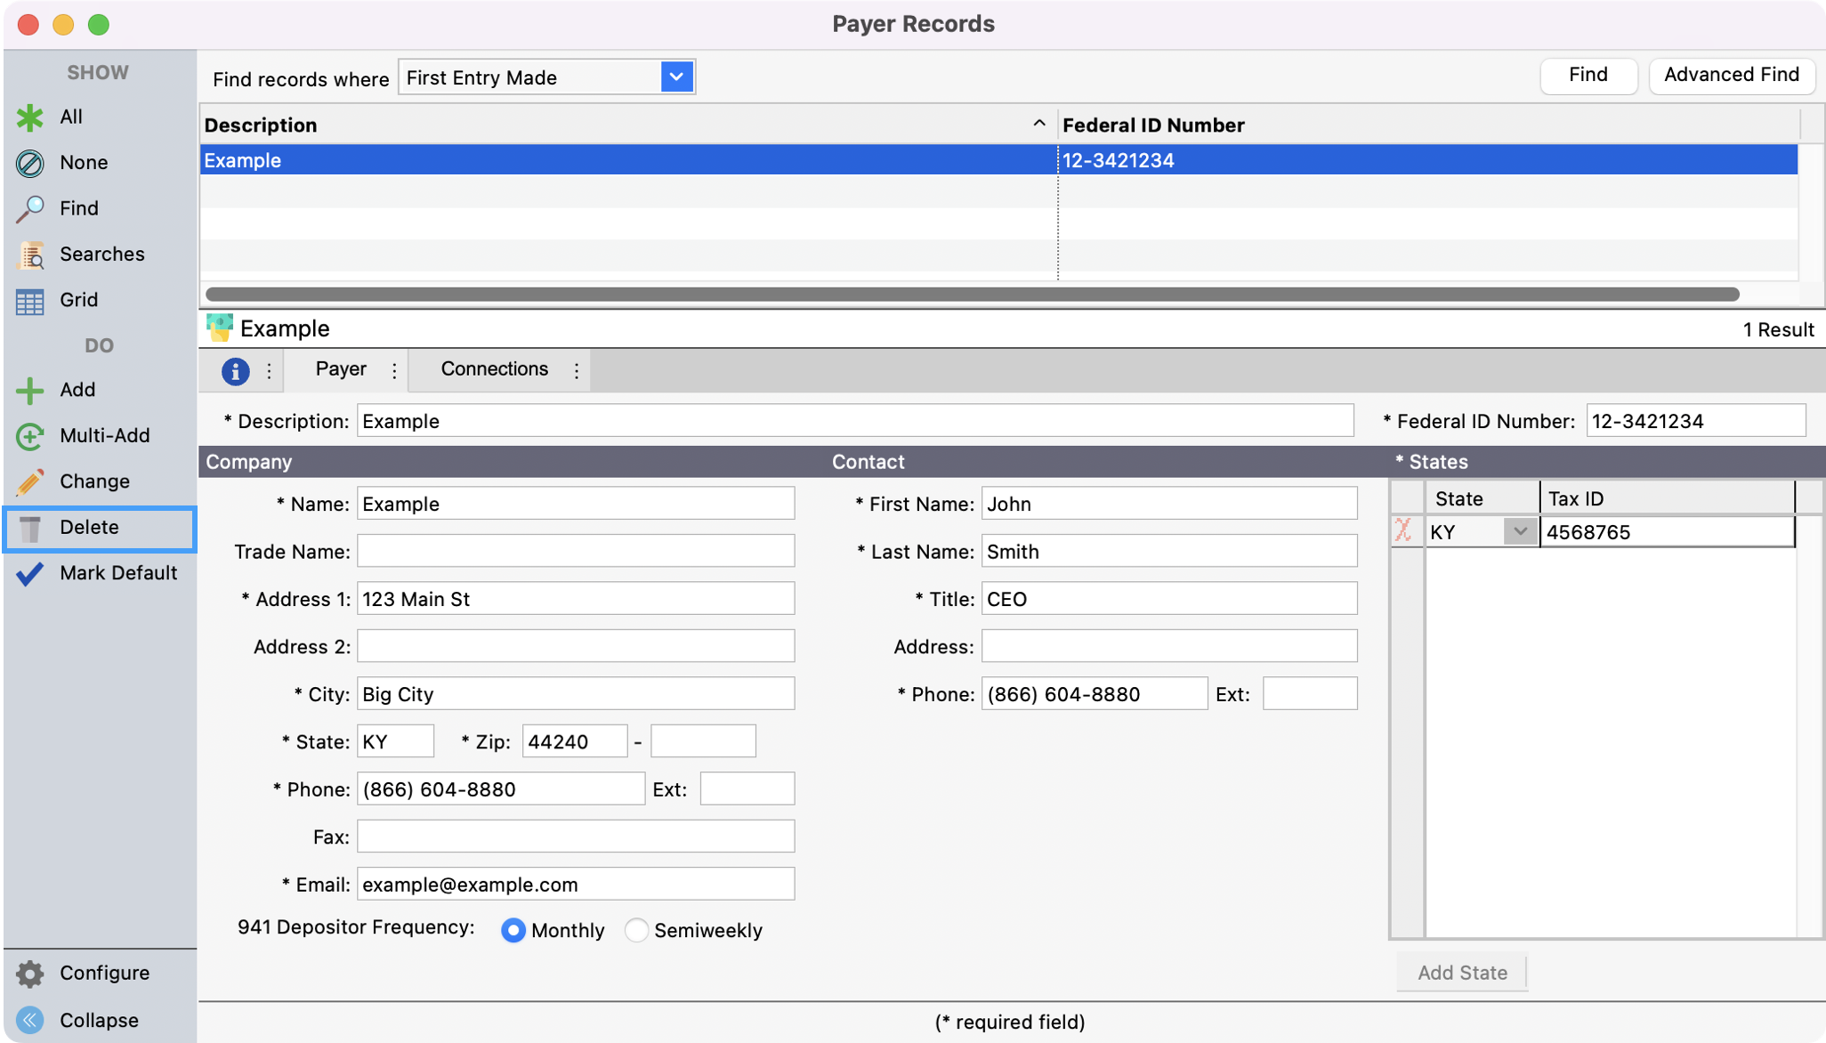1826x1043 pixels.
Task: Select Semiweekly depositor frequency
Action: (636, 930)
